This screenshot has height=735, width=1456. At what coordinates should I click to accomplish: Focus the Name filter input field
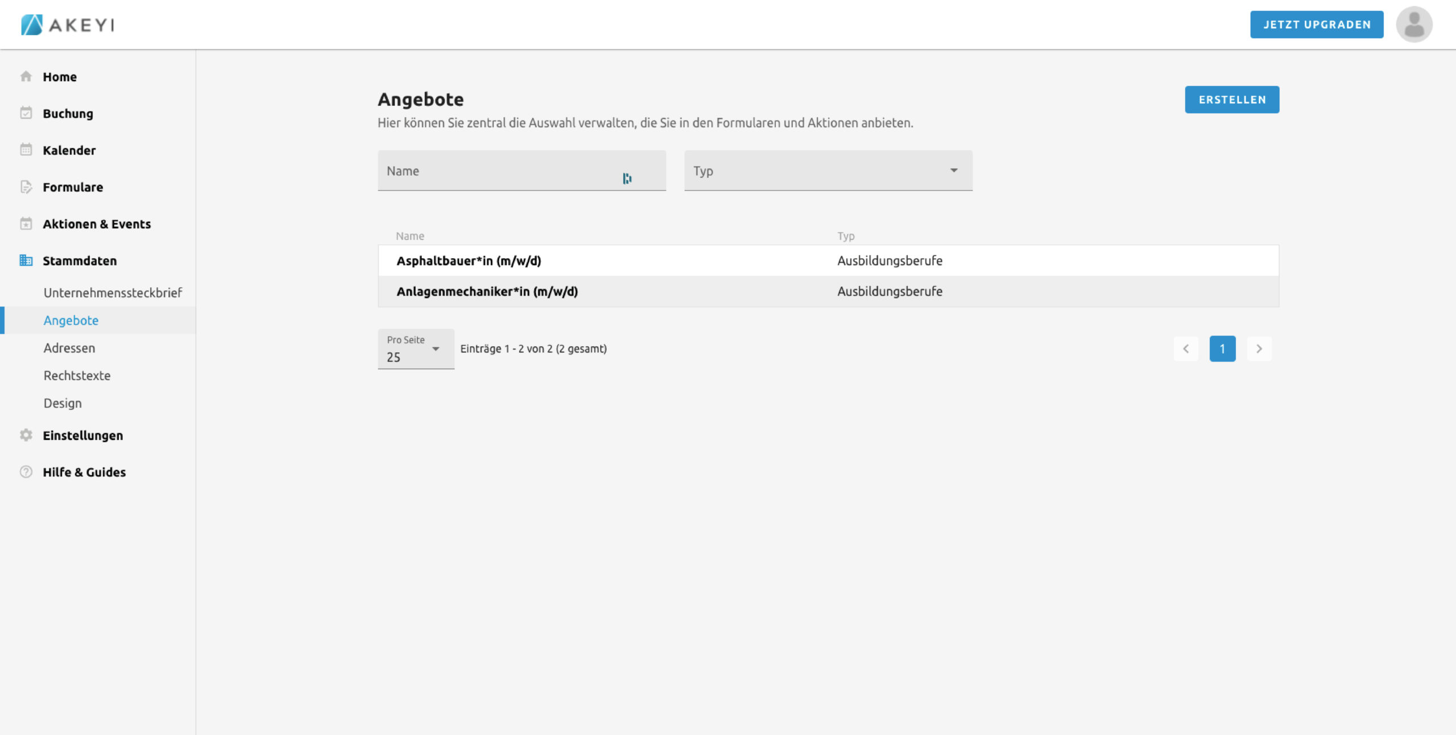tap(500, 171)
